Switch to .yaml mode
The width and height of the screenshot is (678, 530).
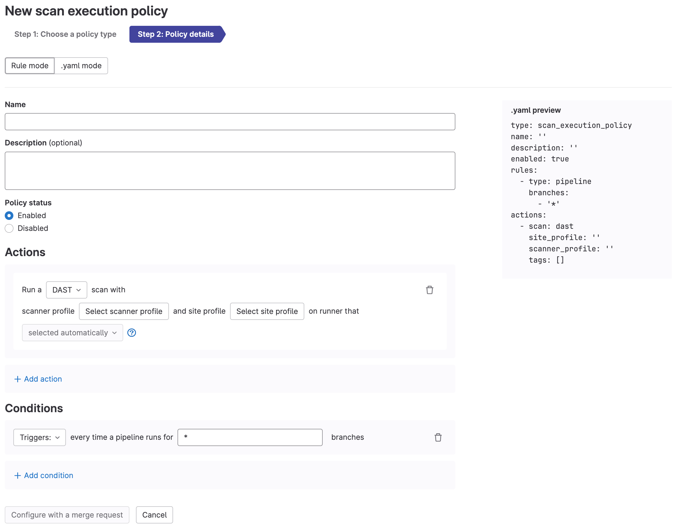[81, 66]
